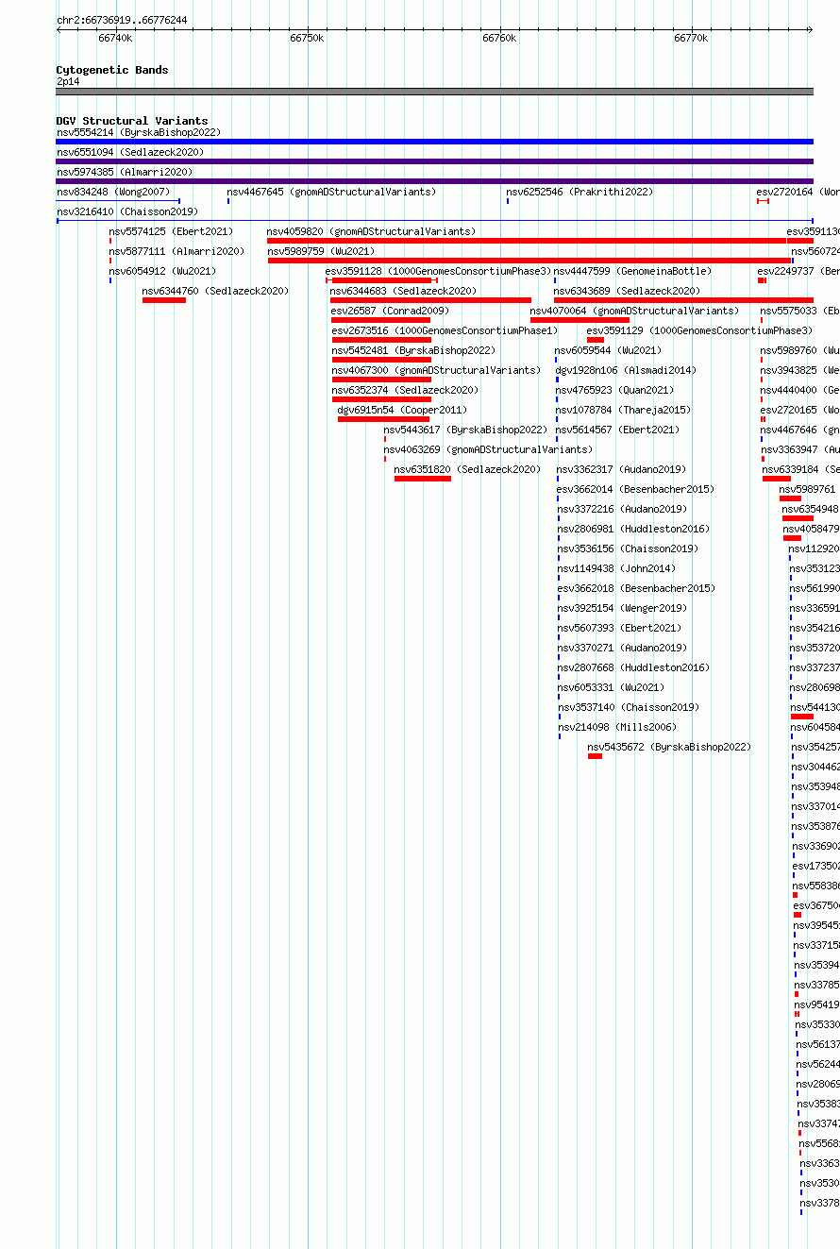Screen dimensions: 840x1249
Task: Open variant nsv5877111 (Almarri2020)
Action: click(176, 251)
